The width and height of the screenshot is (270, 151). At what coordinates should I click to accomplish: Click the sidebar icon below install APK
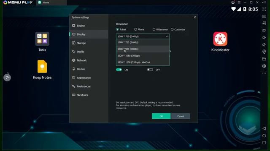point(264,31)
